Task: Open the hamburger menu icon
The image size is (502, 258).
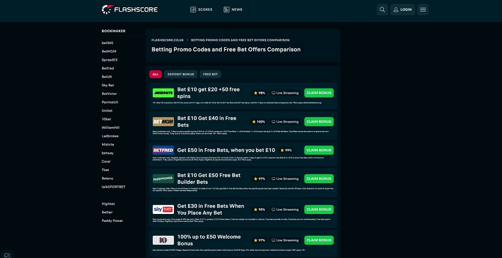Action: click(423, 9)
